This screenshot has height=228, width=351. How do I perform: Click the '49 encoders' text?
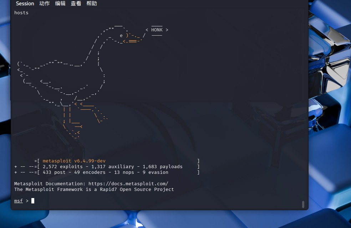(x=90, y=172)
